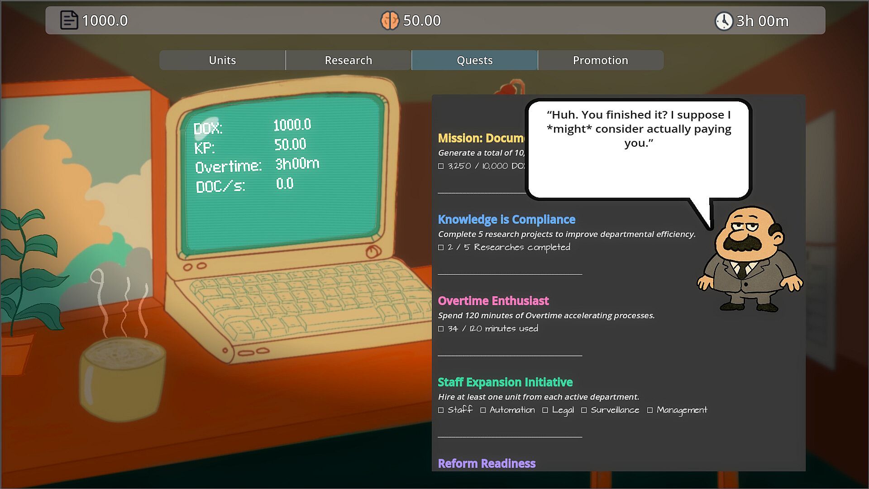Click the overtime clock icon
This screenshot has height=489, width=869.
click(723, 21)
